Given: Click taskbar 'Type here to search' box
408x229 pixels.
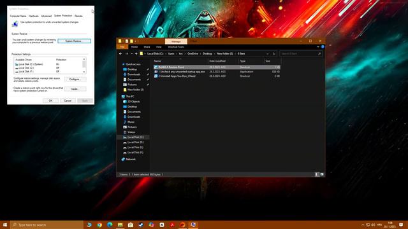Looking at the screenshot, I should click(x=47, y=225).
